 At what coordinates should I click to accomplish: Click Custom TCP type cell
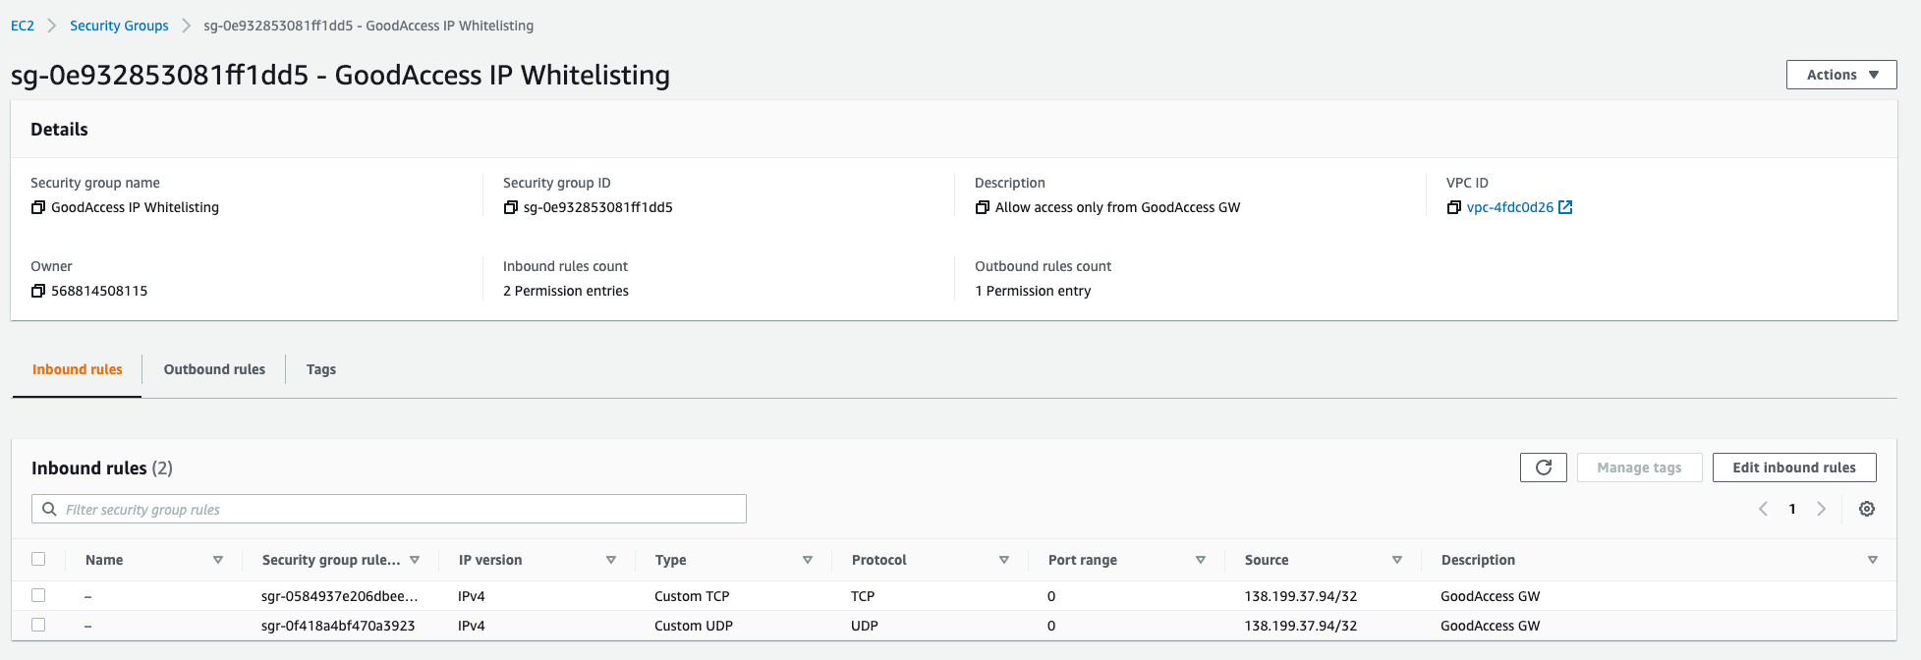(692, 596)
